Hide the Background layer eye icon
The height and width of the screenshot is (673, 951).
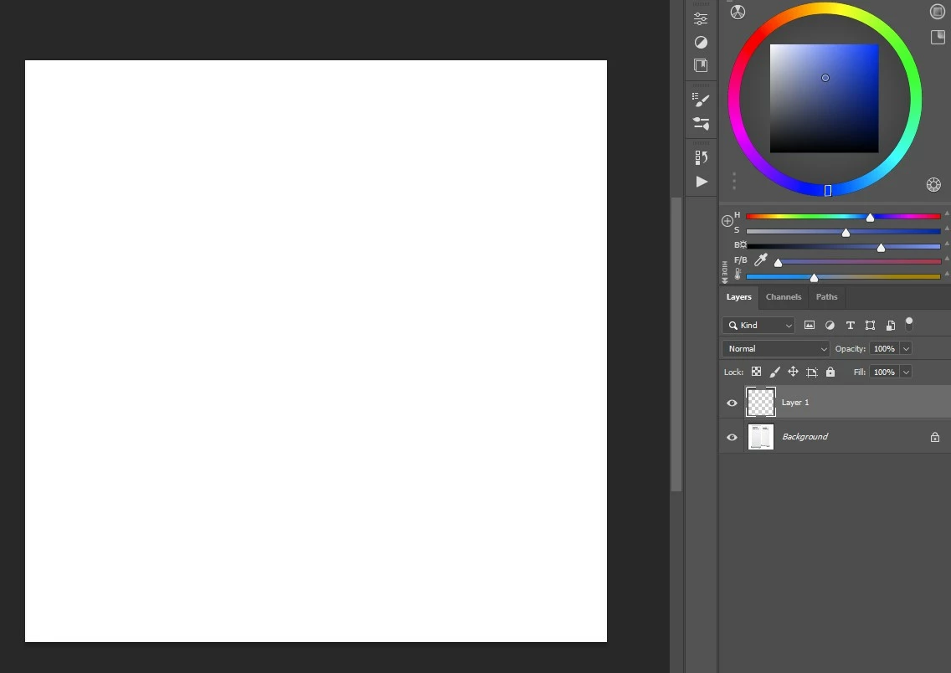pos(732,437)
